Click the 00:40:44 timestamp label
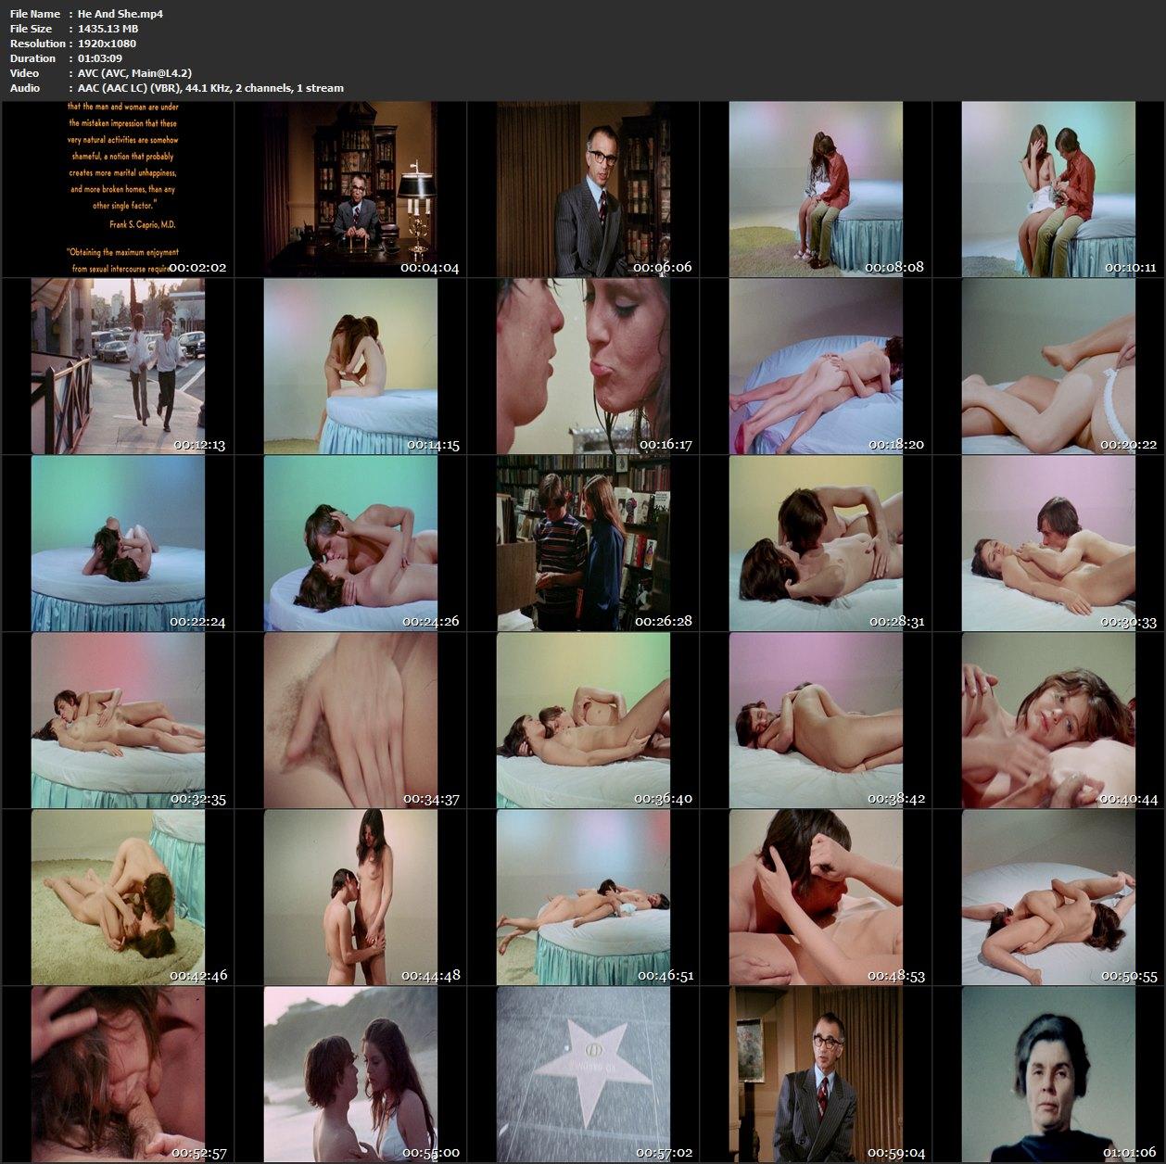Screen dimensions: 1166x1164 pyautogui.click(x=1129, y=799)
